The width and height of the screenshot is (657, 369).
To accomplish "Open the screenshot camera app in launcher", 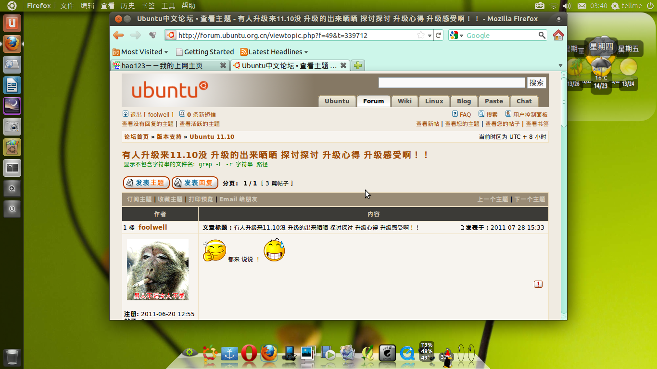I will point(12,126).
